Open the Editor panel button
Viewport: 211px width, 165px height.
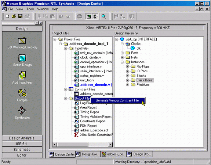[x=22, y=155]
